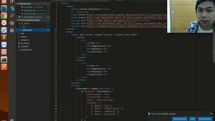Open the Files manager icon in dock
This screenshot has height=121, width=215.
[x=4, y=52]
